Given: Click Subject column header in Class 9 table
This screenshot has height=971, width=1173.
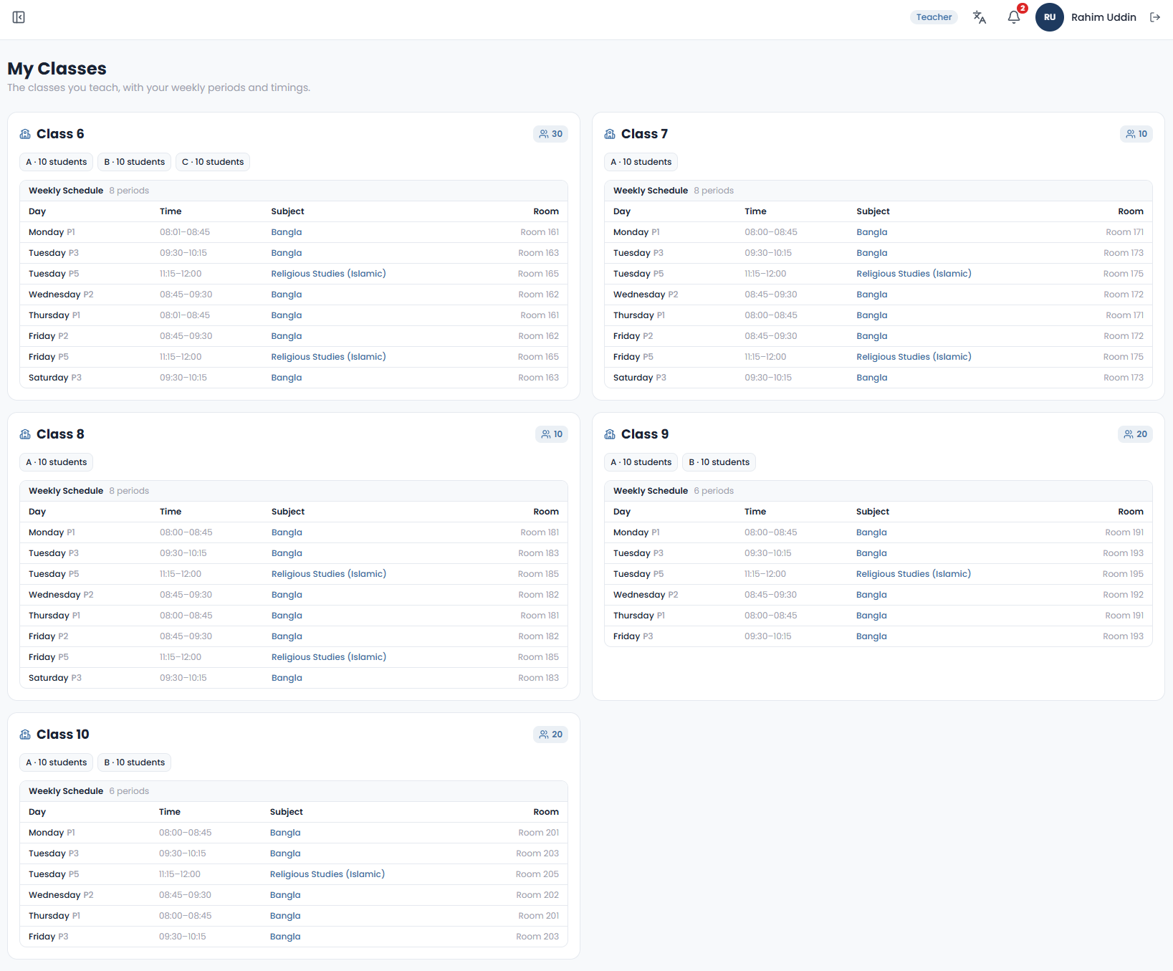Looking at the screenshot, I should [x=873, y=512].
